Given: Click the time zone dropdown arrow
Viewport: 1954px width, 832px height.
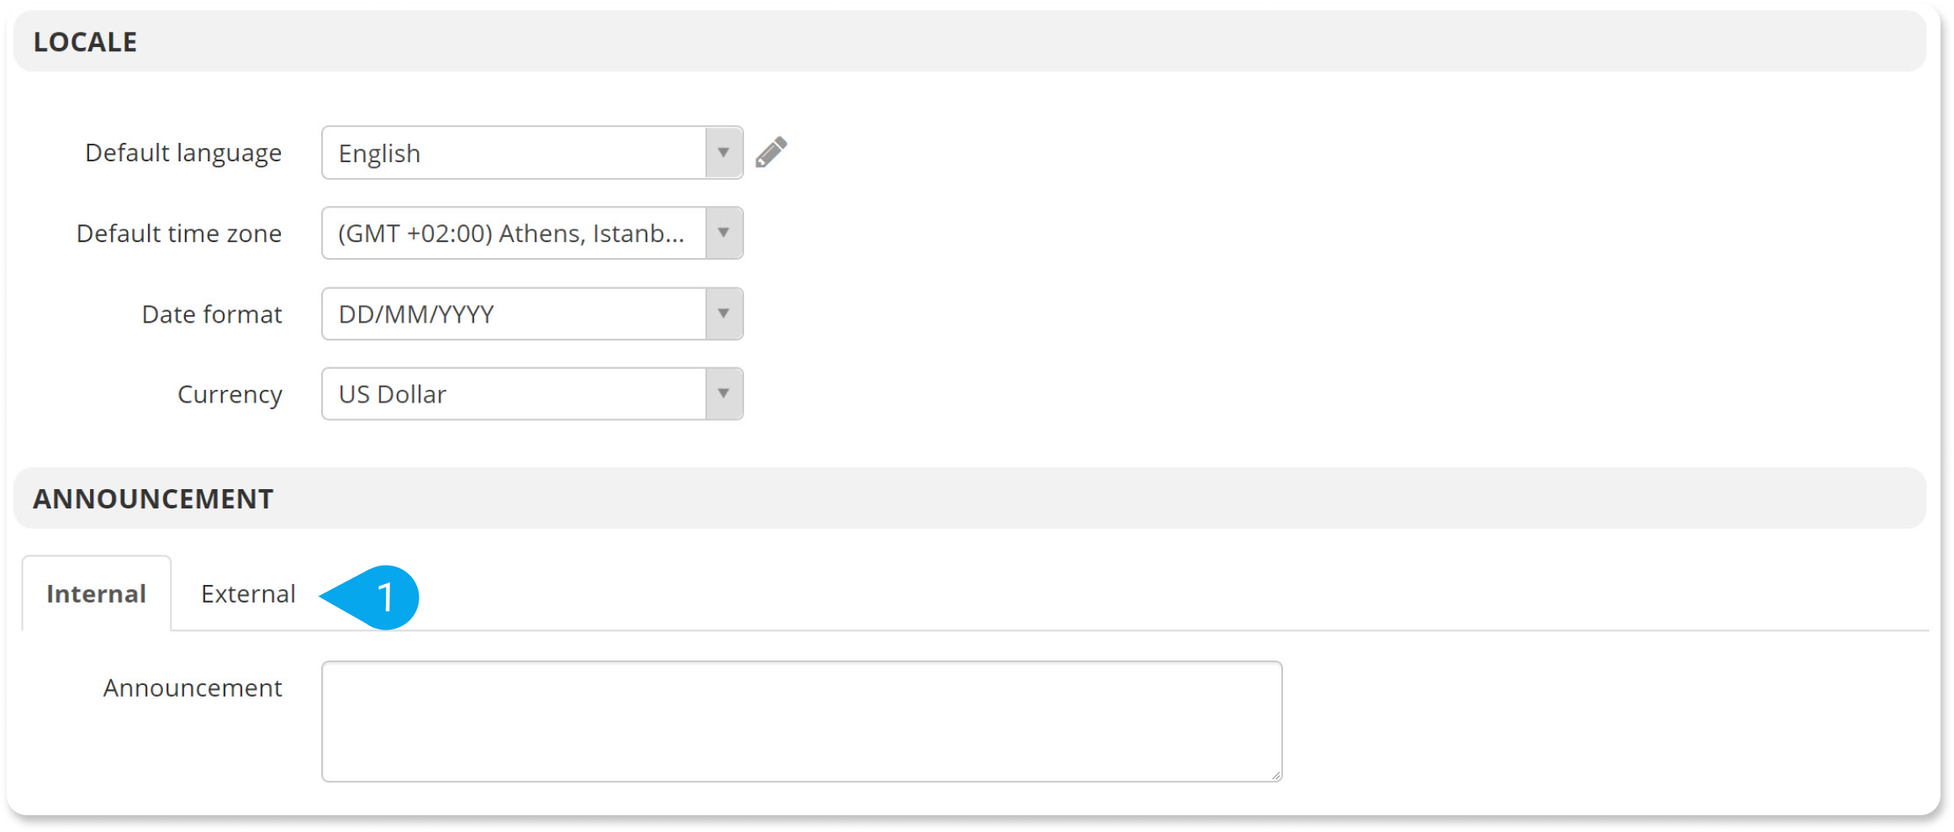Looking at the screenshot, I should pyautogui.click(x=724, y=233).
